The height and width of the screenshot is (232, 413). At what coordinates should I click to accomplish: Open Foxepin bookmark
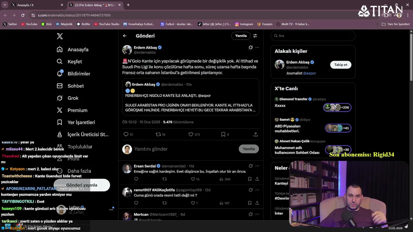point(265,24)
